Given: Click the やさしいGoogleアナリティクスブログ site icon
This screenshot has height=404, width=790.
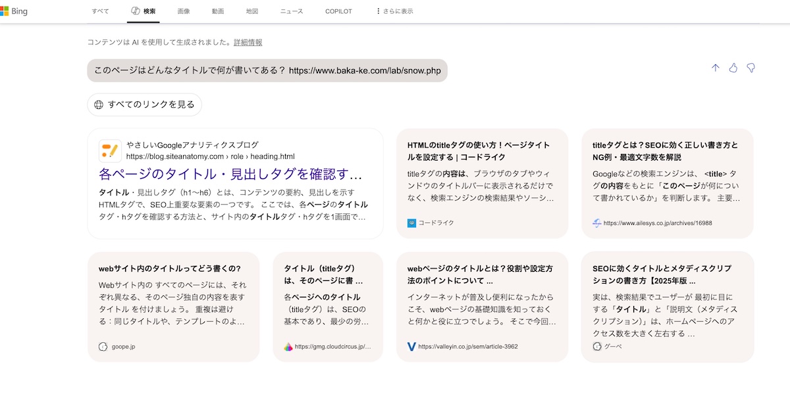Looking at the screenshot, I should pos(110,151).
